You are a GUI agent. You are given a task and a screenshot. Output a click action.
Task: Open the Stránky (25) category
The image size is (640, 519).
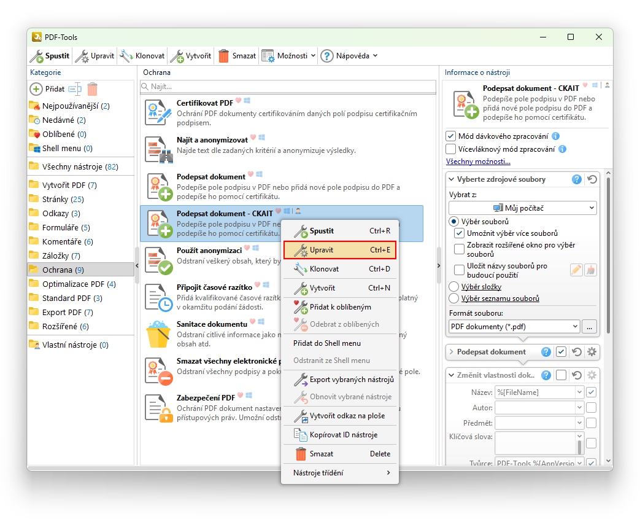[x=80, y=200]
